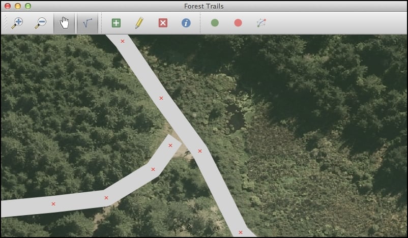Toggle the track edit mode line icon
The image size is (408, 238).
coord(88,23)
